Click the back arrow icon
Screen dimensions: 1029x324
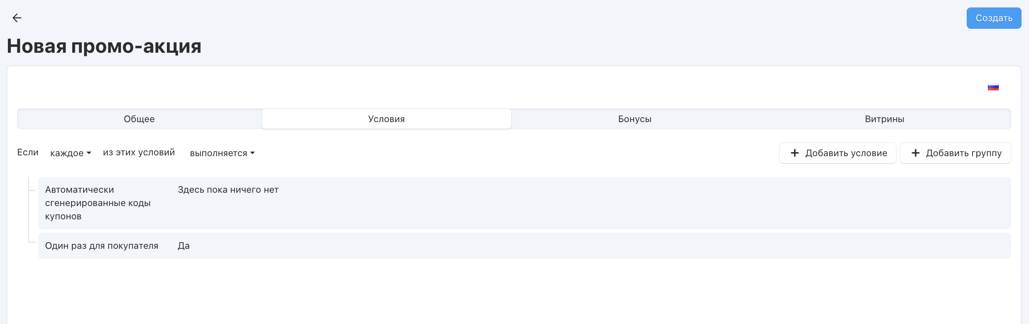click(17, 18)
